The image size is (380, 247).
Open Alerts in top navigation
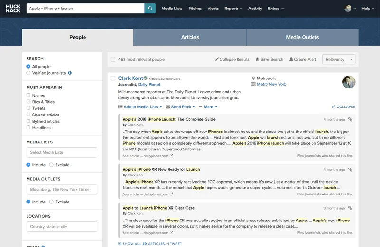tap(213, 9)
